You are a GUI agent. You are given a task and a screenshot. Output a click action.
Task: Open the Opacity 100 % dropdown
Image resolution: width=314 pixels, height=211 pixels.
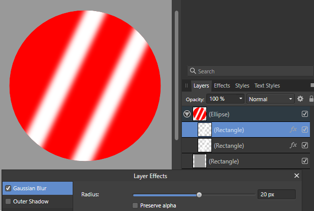point(225,99)
